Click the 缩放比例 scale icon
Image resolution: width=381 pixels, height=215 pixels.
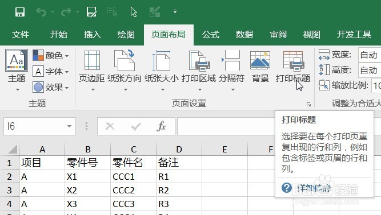coord(324,85)
